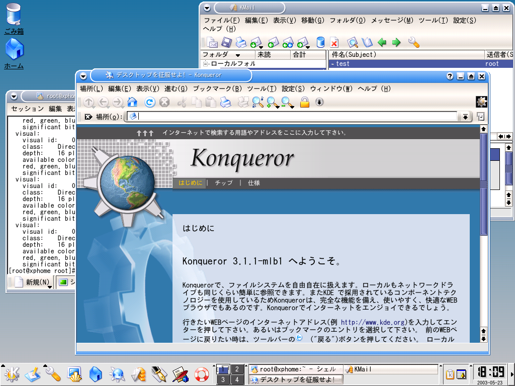Viewport: 515px width, 386px height.
Task: Select the はじめに tab in Konqueror page
Action: (190, 183)
